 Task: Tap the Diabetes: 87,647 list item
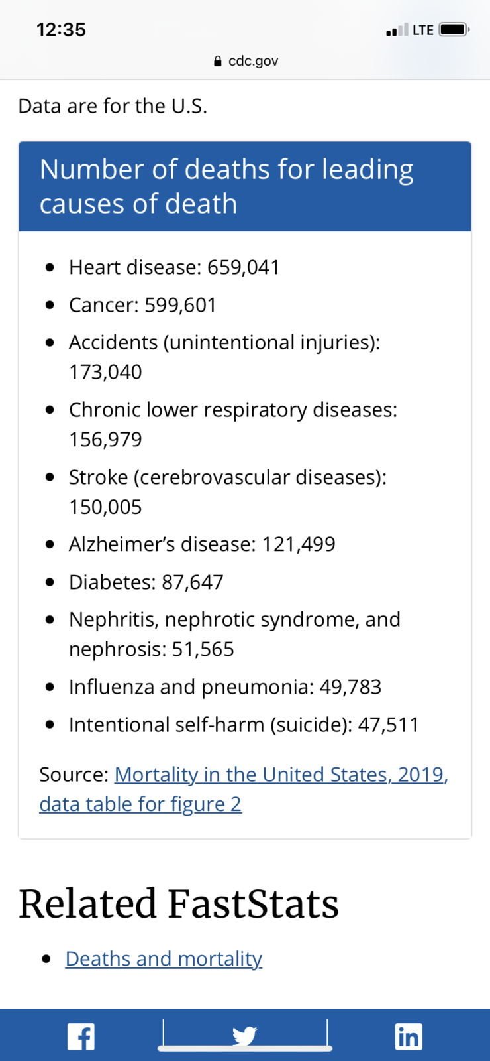(x=146, y=582)
